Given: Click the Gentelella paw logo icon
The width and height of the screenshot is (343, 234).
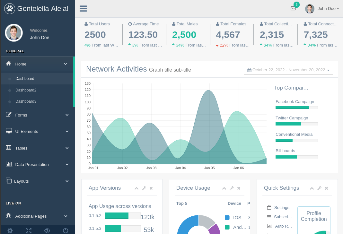Looking at the screenshot, I should [x=10, y=9].
